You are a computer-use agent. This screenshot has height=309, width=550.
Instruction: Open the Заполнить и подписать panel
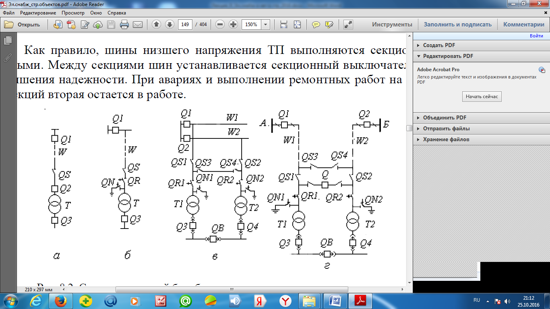pos(457,25)
